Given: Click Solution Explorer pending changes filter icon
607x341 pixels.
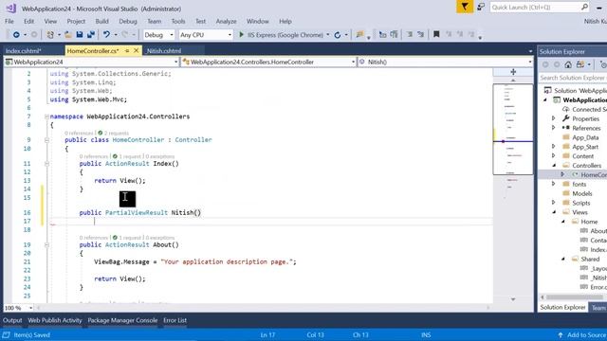Looking at the screenshot, I should click(603, 64).
